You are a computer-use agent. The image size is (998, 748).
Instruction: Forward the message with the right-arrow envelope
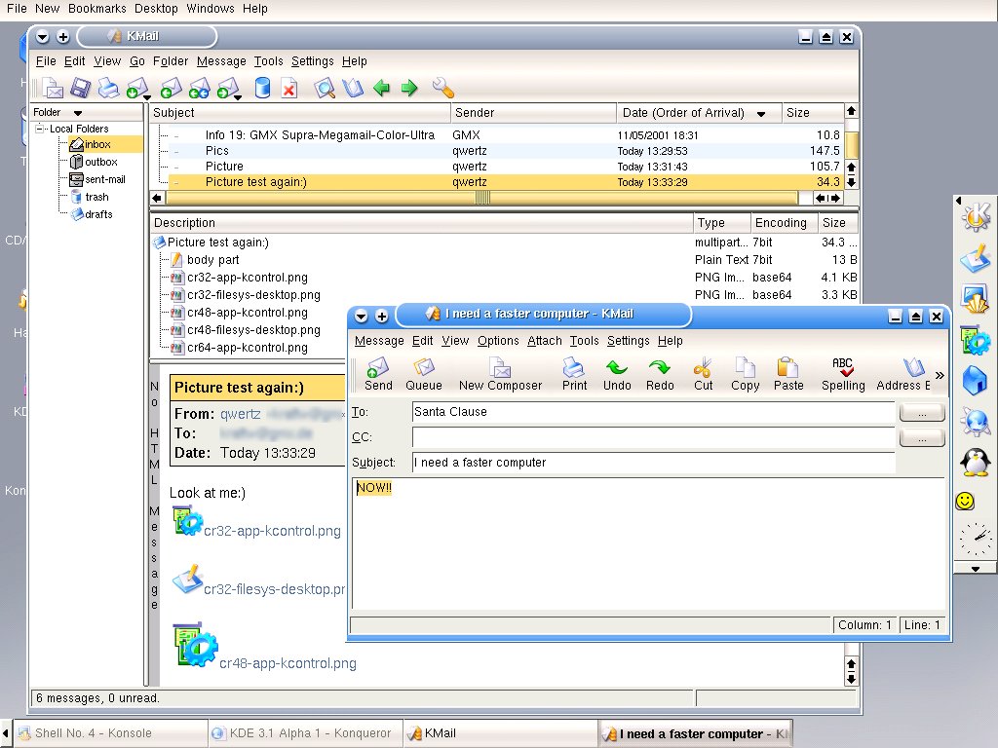226,88
